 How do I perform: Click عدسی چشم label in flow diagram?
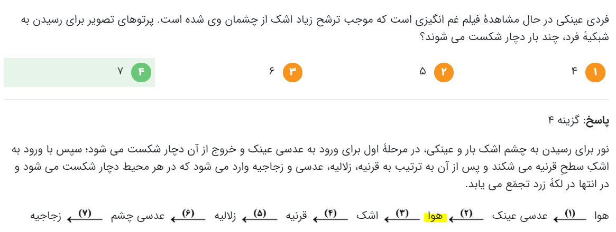click(138, 217)
